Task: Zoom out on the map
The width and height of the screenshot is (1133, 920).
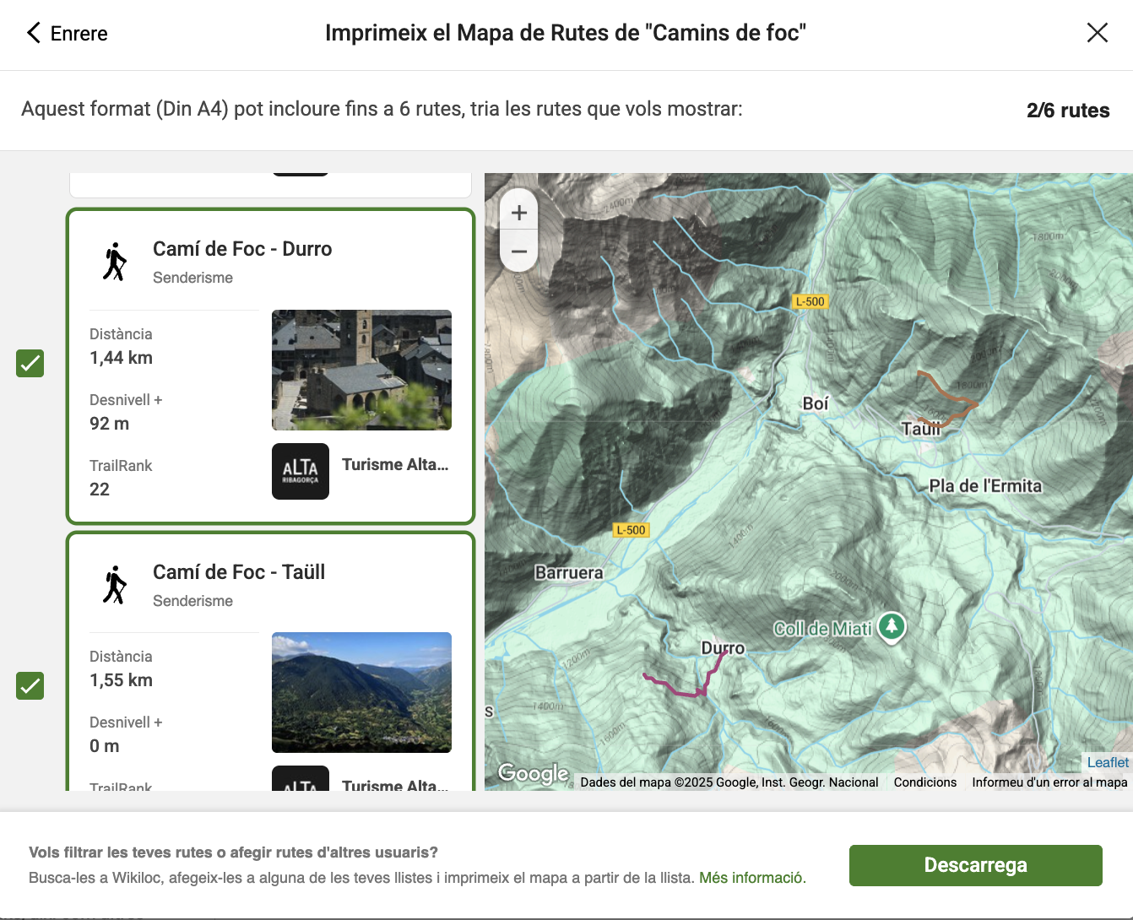Action: 519,251
